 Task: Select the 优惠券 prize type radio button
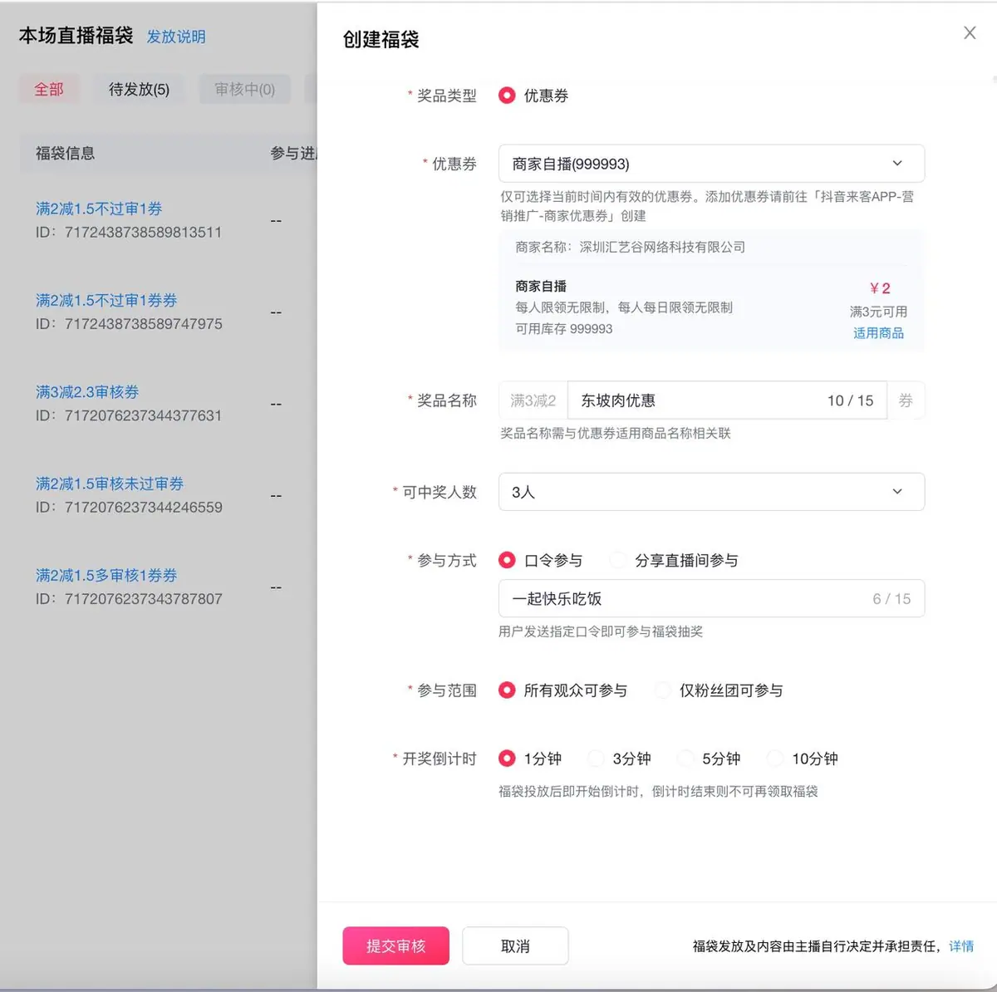point(507,96)
